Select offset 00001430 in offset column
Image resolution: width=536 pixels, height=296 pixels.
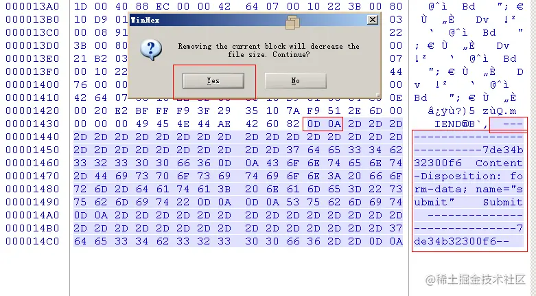(x=32, y=124)
